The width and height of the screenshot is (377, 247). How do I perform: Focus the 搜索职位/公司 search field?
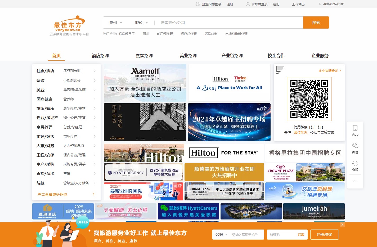point(229,23)
